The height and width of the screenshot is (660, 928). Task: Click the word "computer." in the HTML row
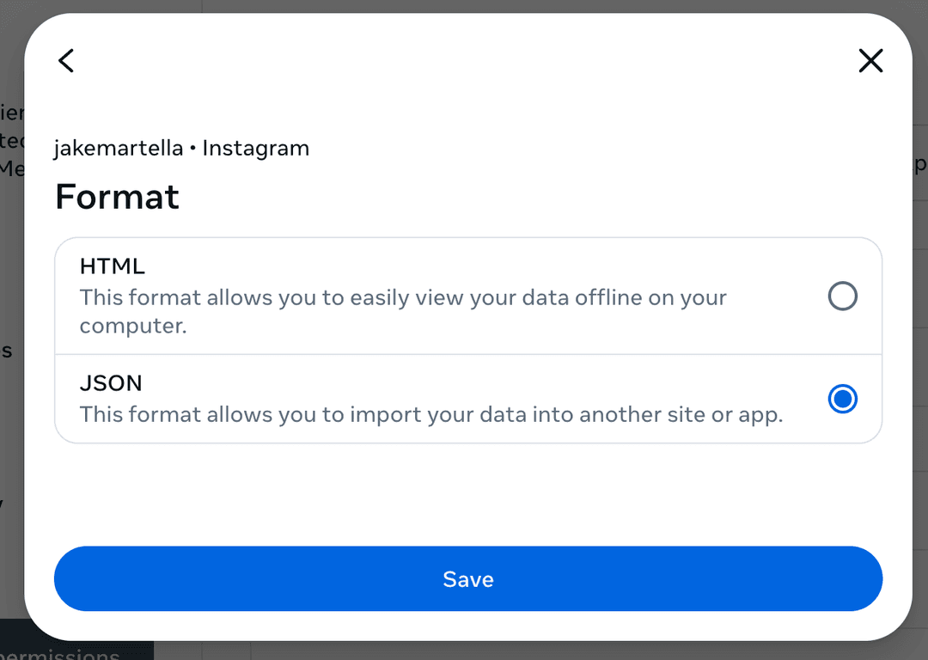[x=133, y=327]
